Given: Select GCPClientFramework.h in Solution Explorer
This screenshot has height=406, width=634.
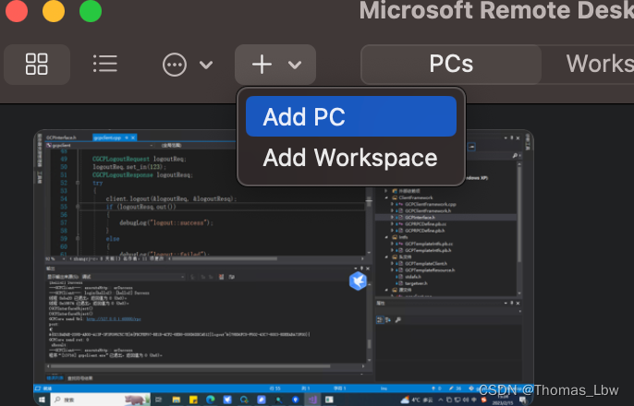Looking at the screenshot, I should pyautogui.click(x=428, y=210).
